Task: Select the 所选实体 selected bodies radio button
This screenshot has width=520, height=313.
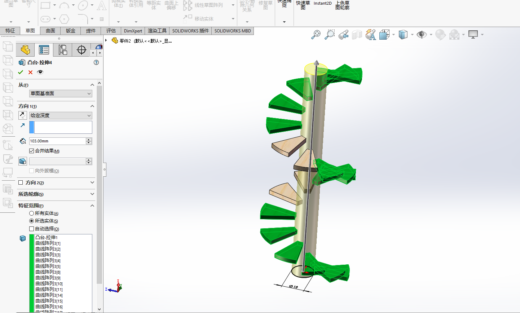Action: (x=32, y=221)
